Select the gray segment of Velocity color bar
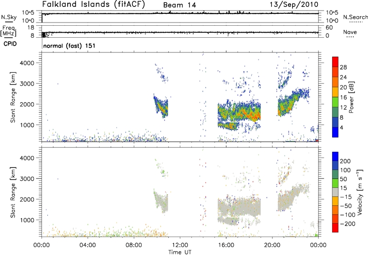This screenshot has width=368, height=255. tap(335, 192)
